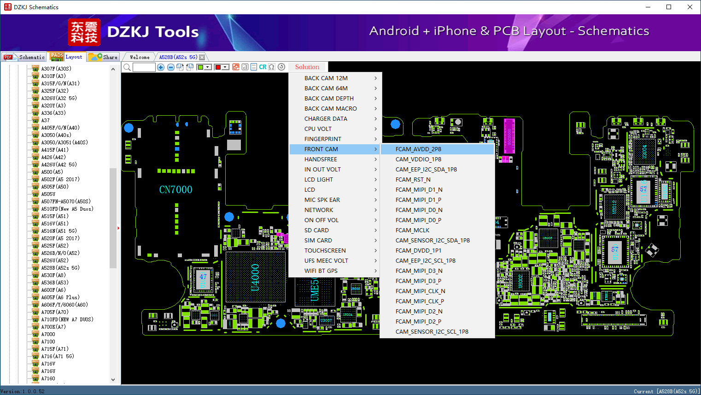Click the PADS icon beside A7000
Screen dimensions: 701x395
[35, 334]
